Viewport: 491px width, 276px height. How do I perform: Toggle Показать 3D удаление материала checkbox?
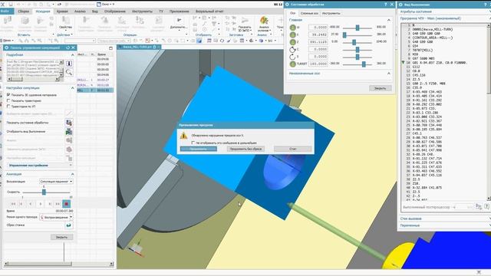[x=8, y=94]
